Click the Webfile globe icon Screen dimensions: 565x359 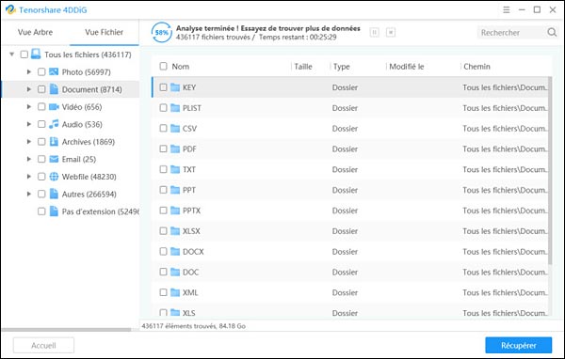pyautogui.click(x=54, y=177)
